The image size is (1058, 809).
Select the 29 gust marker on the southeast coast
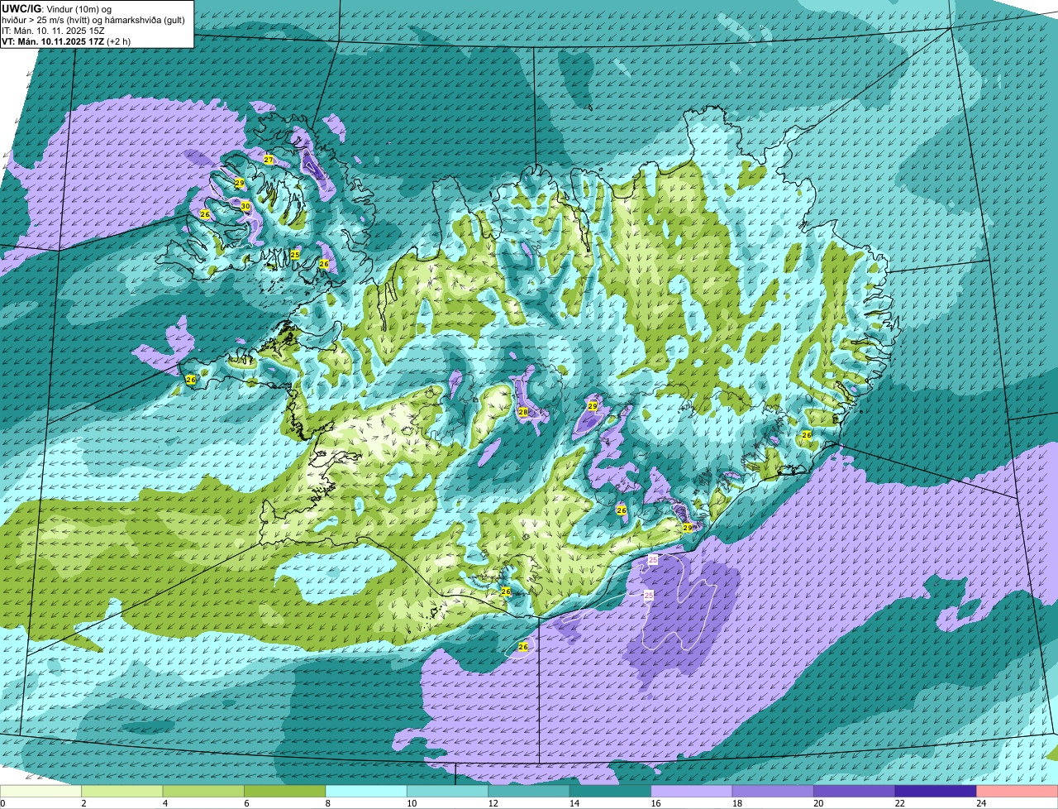tap(688, 528)
